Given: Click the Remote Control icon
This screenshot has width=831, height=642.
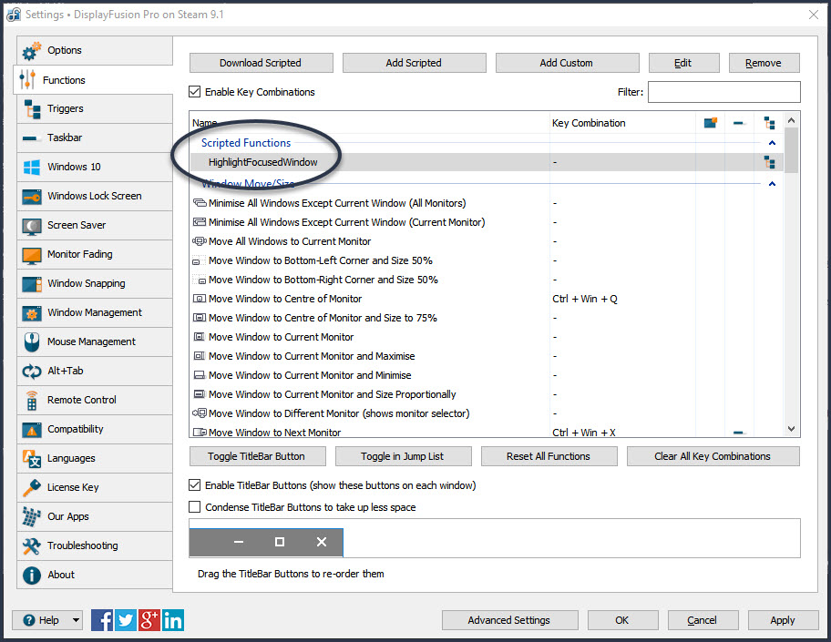Looking at the screenshot, I should click(x=32, y=401).
